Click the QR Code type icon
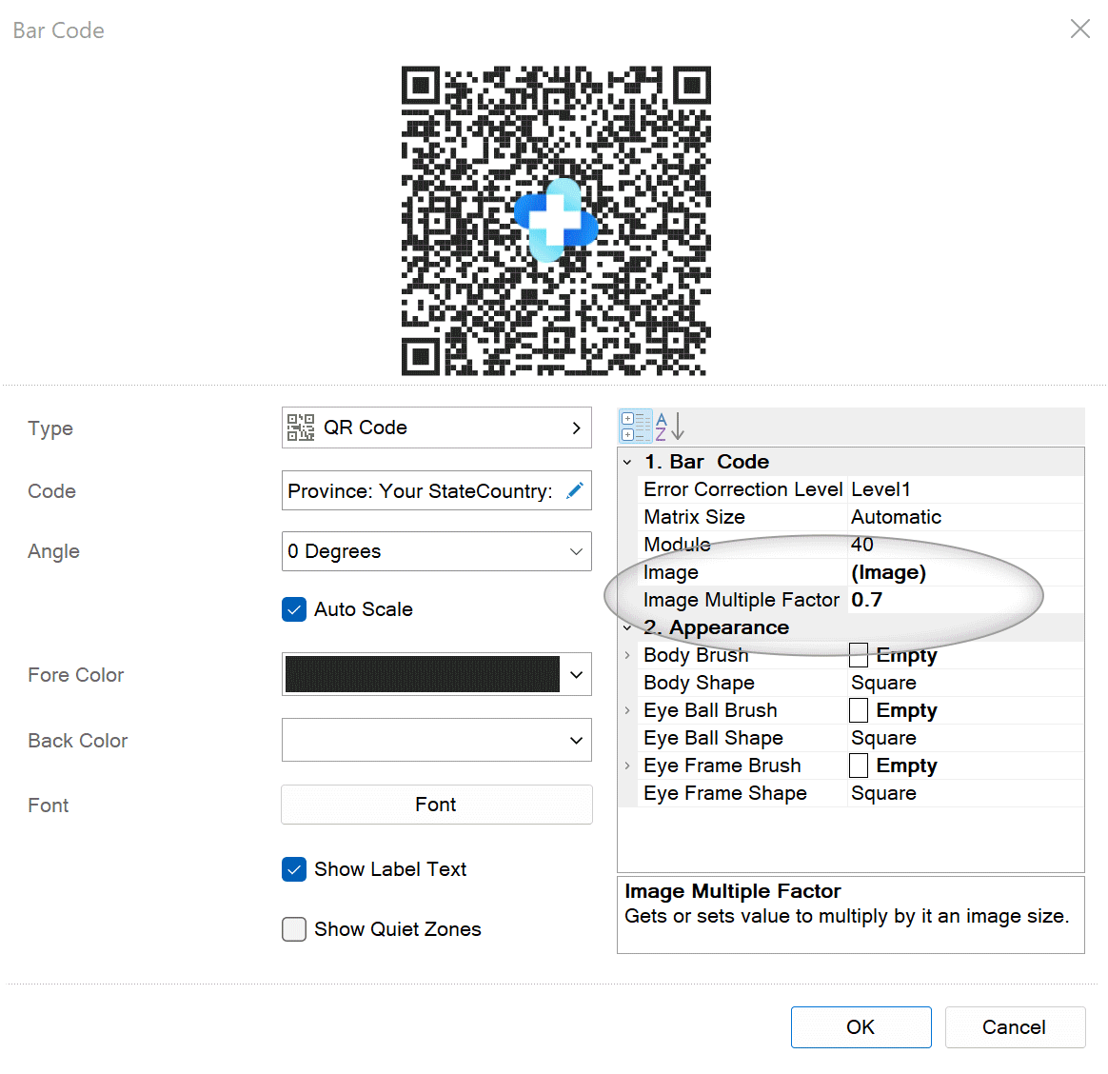1108x1074 pixels. 300,428
